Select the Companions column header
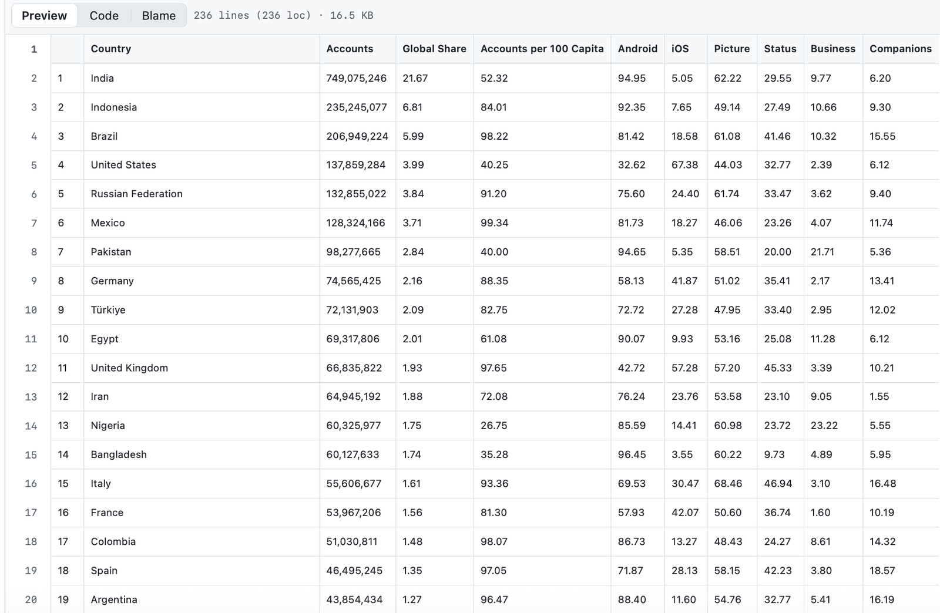 [x=901, y=49]
